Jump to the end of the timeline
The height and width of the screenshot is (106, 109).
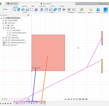11,104
